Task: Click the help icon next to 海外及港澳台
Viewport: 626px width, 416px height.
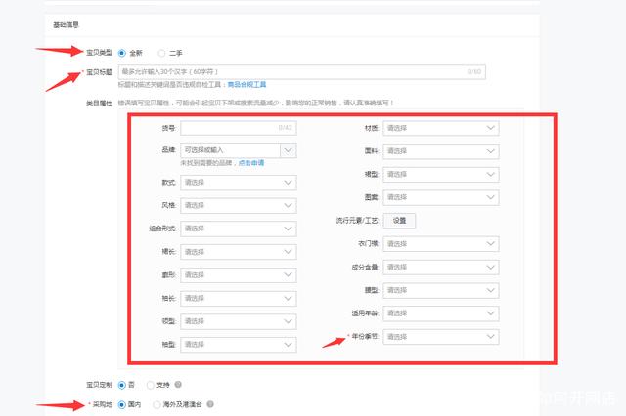Action: click(210, 403)
